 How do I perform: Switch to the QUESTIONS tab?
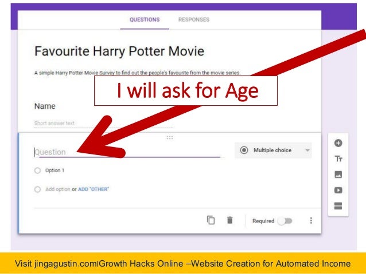(x=145, y=20)
